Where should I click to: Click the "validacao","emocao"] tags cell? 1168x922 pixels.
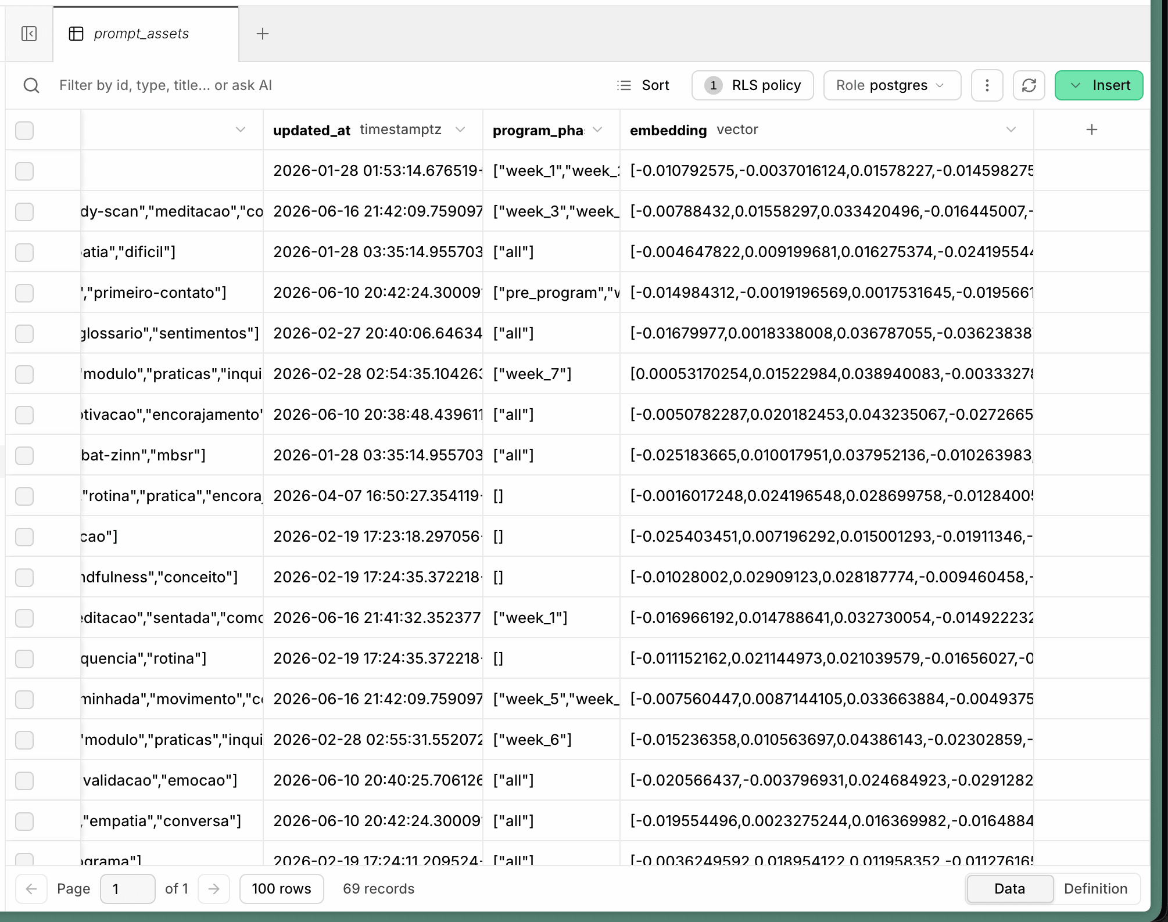[x=172, y=780]
